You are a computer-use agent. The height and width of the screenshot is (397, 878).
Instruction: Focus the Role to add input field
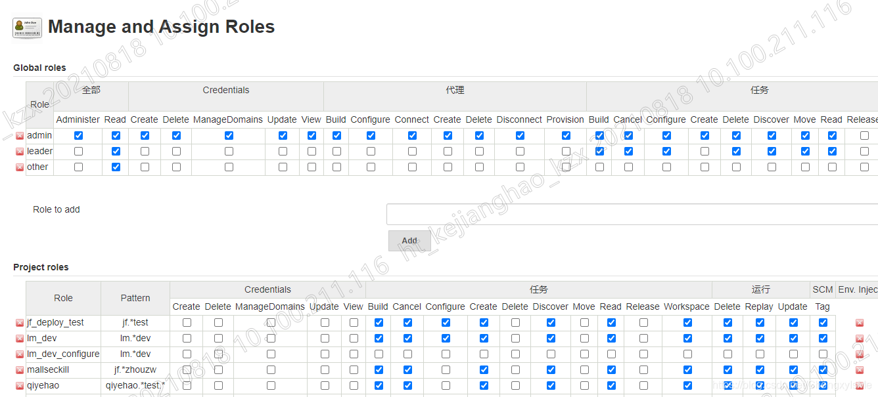(x=632, y=215)
